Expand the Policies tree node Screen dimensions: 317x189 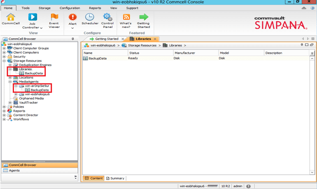[4, 107]
